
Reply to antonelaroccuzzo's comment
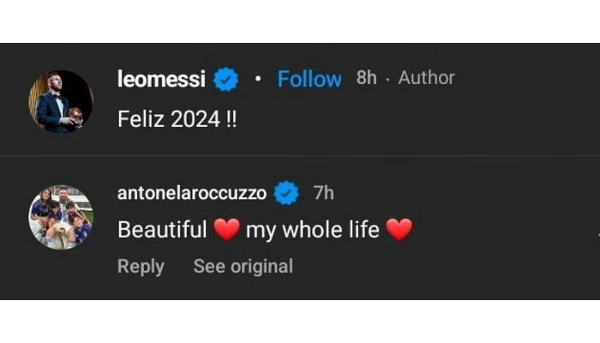coord(141,267)
